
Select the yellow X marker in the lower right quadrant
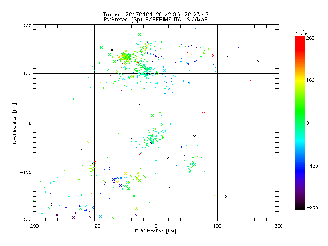(215, 196)
